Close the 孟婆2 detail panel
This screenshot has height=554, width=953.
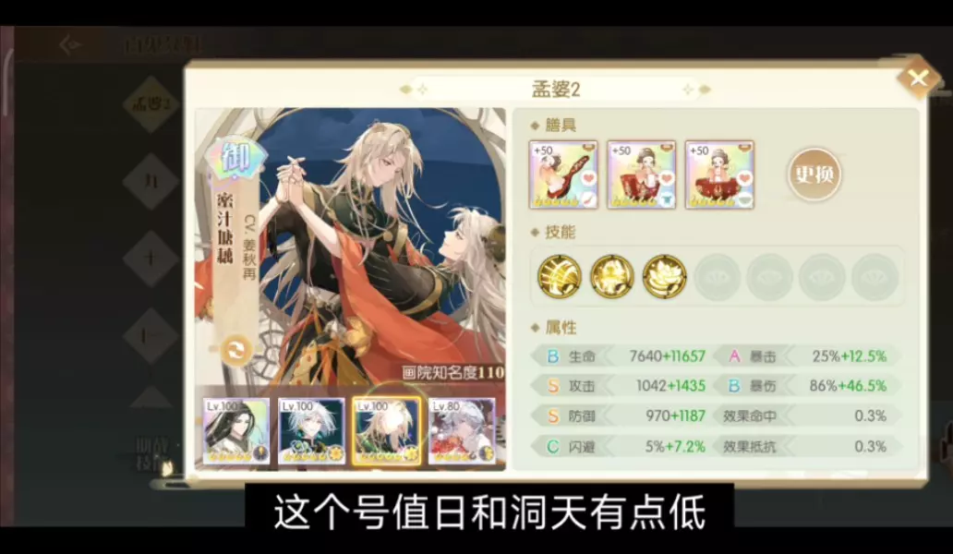tap(918, 78)
